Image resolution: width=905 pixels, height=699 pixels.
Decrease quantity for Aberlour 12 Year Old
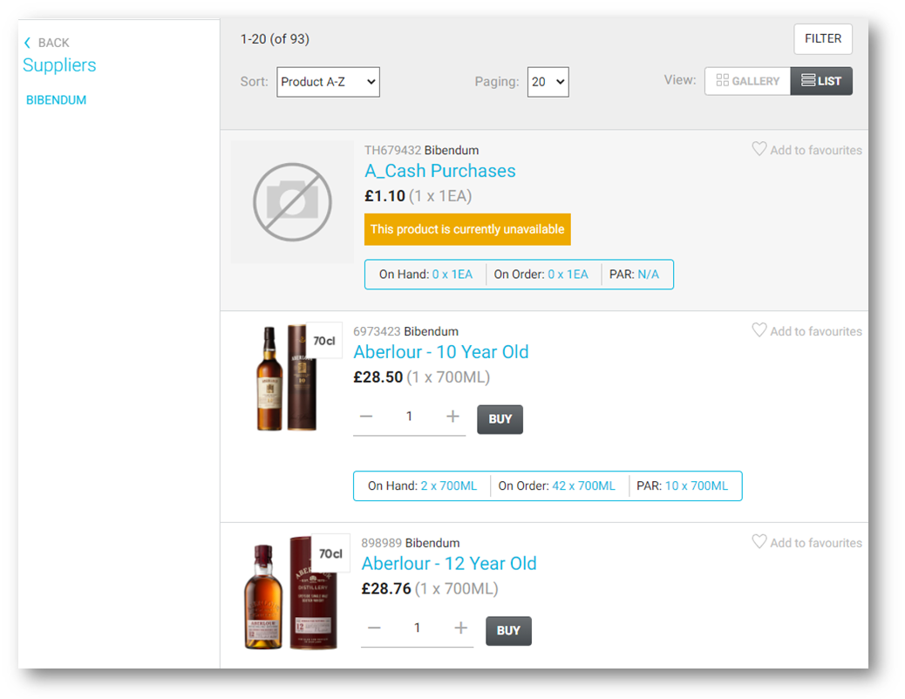(374, 628)
